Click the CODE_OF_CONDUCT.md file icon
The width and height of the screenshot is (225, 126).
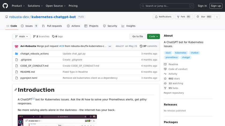pos(17,66)
